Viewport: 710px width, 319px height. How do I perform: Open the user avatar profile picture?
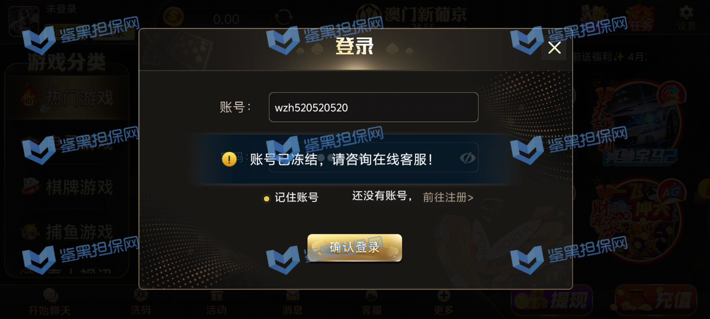click(x=24, y=21)
